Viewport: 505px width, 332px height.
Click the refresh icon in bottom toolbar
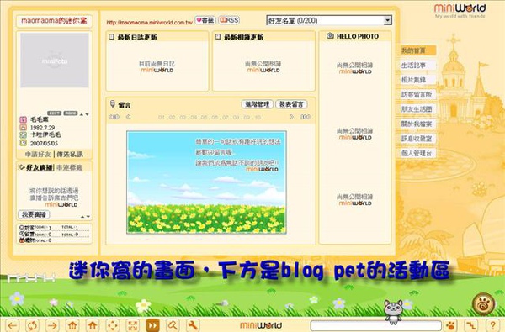click(32, 325)
